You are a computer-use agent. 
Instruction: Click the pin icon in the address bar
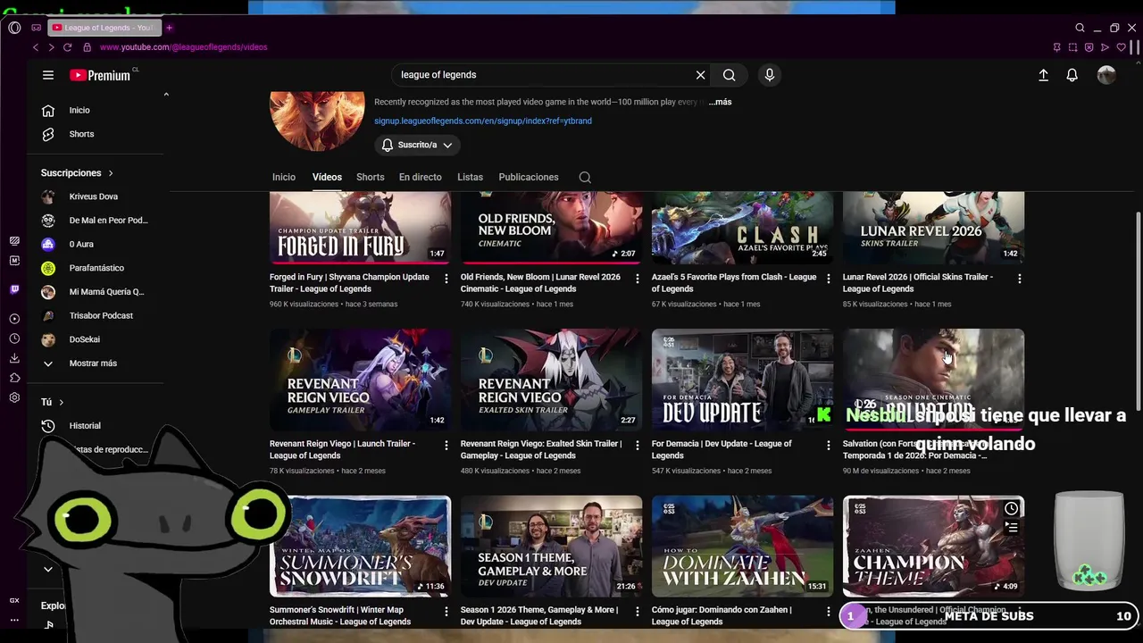pyautogui.click(x=1056, y=47)
